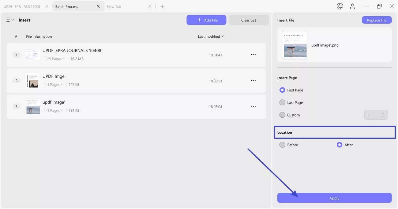The width and height of the screenshot is (398, 209).
Task: Click the 18:02:53 modified time
Action: tap(216, 81)
